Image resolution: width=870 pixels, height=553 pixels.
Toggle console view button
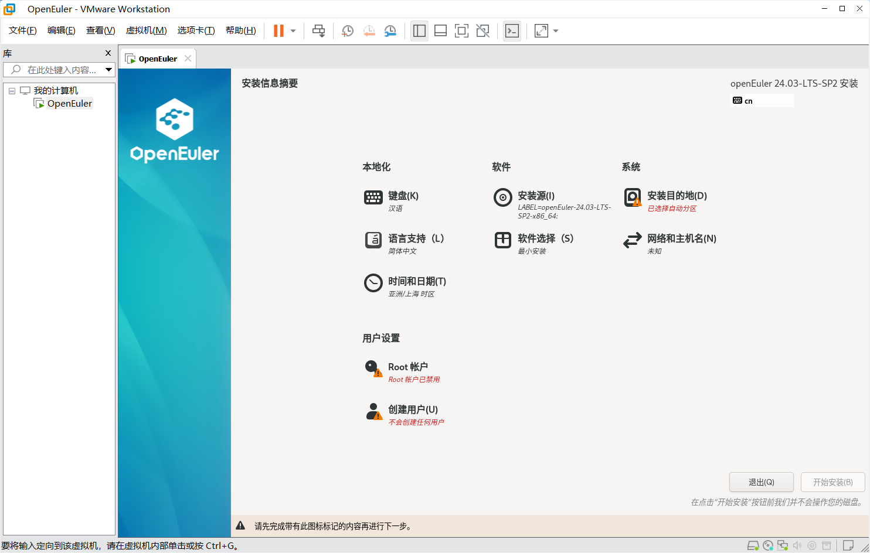coord(512,31)
